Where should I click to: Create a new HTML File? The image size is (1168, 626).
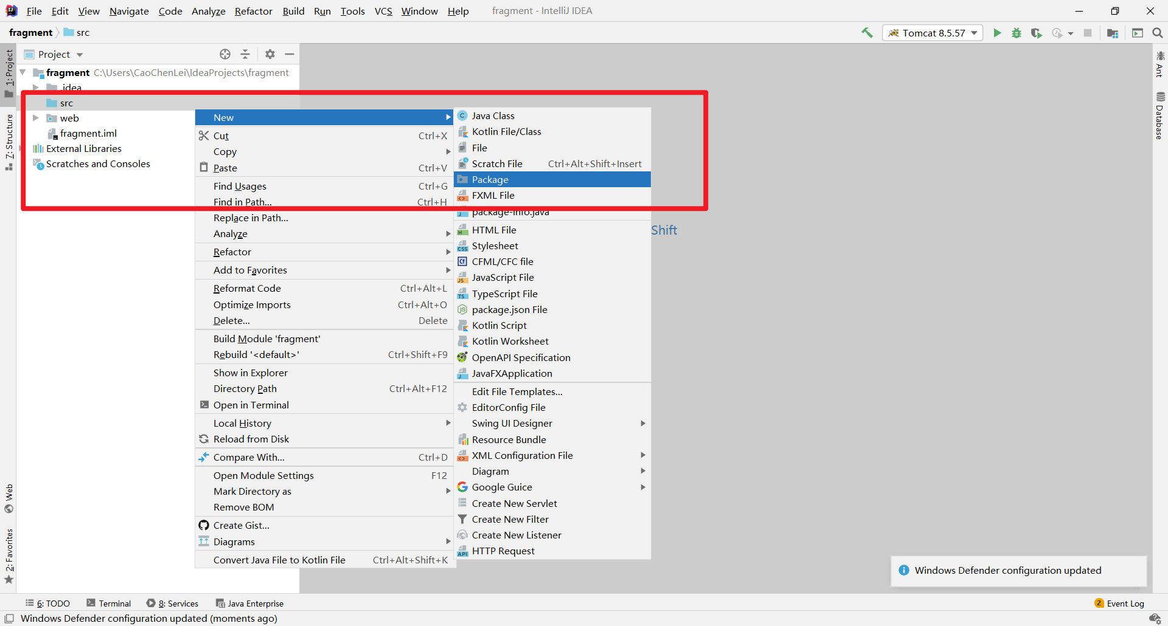[x=552, y=230]
